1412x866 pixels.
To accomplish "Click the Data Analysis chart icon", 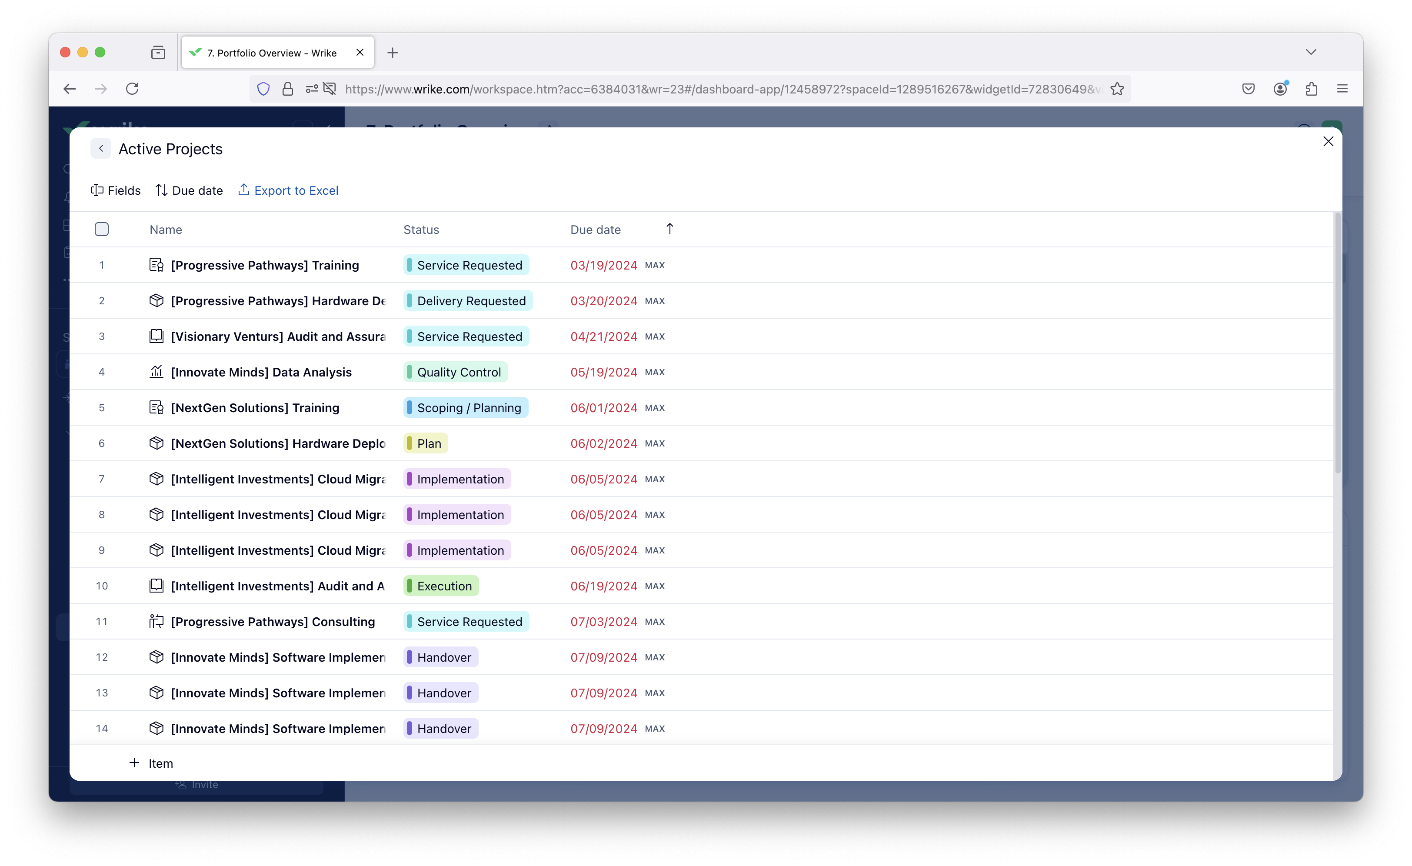I will 156,372.
